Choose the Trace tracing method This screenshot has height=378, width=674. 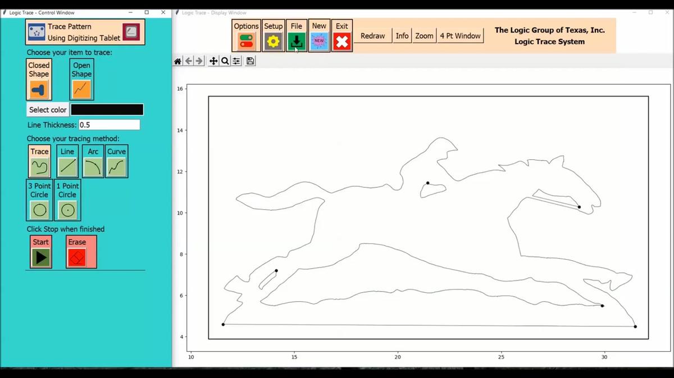point(39,161)
